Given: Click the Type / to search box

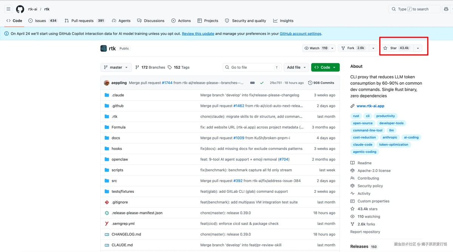Looking at the screenshot, I should point(414,9).
